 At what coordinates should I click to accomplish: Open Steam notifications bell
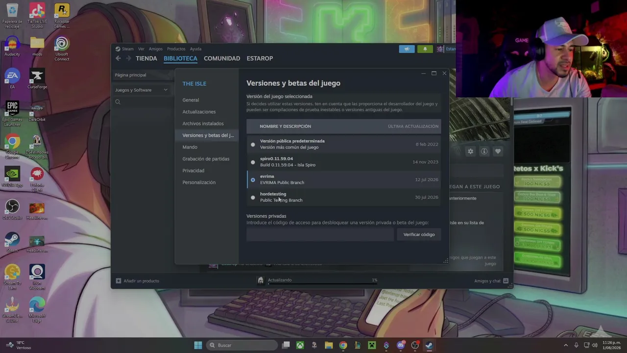[x=425, y=49]
